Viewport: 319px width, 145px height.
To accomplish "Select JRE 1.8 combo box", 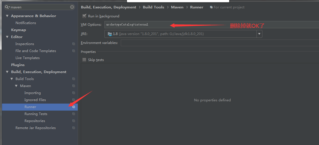I will (183, 34).
